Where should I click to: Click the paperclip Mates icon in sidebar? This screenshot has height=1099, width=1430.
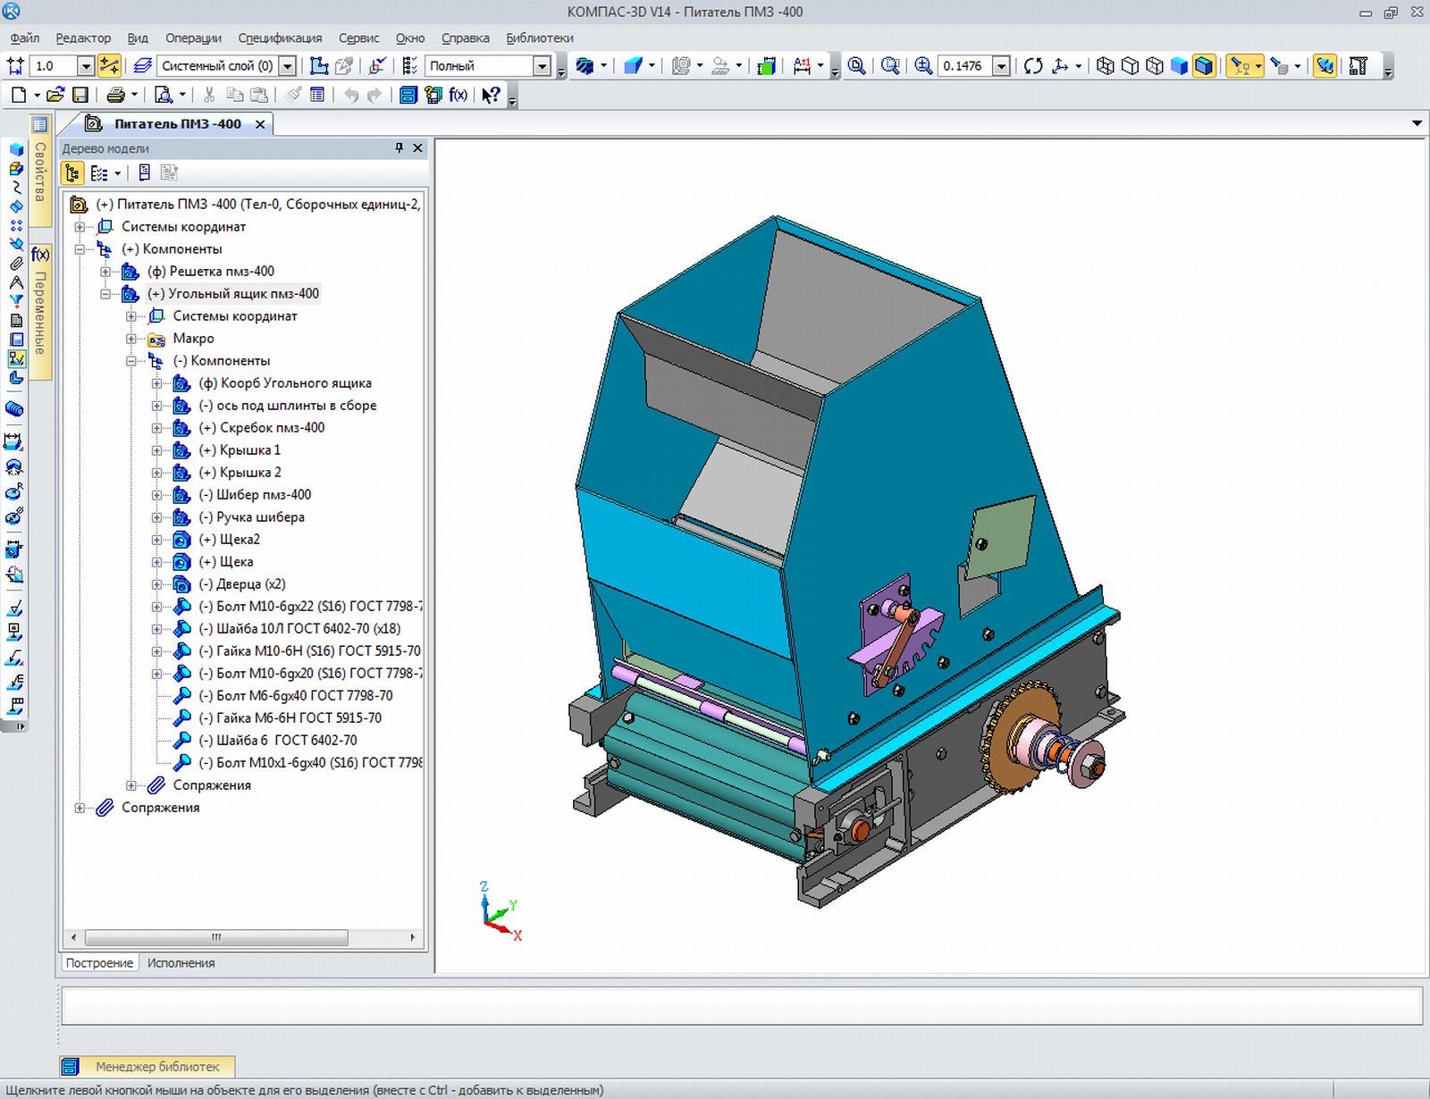[x=16, y=263]
